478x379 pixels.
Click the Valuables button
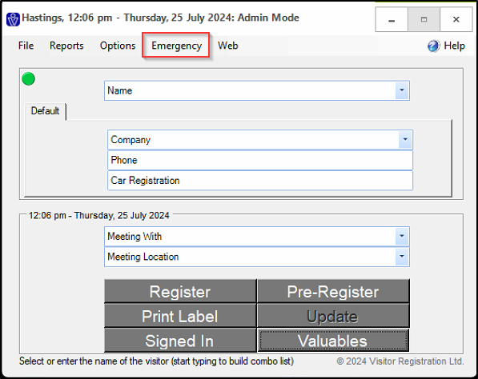tap(333, 341)
